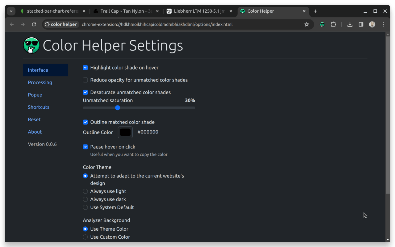
Task: Bookmark this page with the star icon
Action: click(307, 24)
